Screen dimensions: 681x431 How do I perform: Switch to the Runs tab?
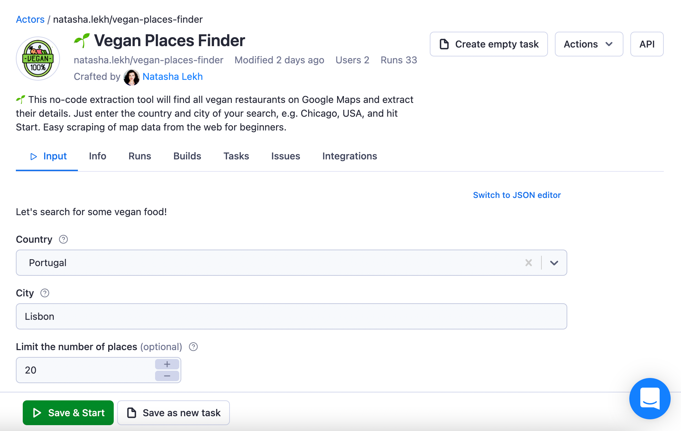[x=139, y=156]
